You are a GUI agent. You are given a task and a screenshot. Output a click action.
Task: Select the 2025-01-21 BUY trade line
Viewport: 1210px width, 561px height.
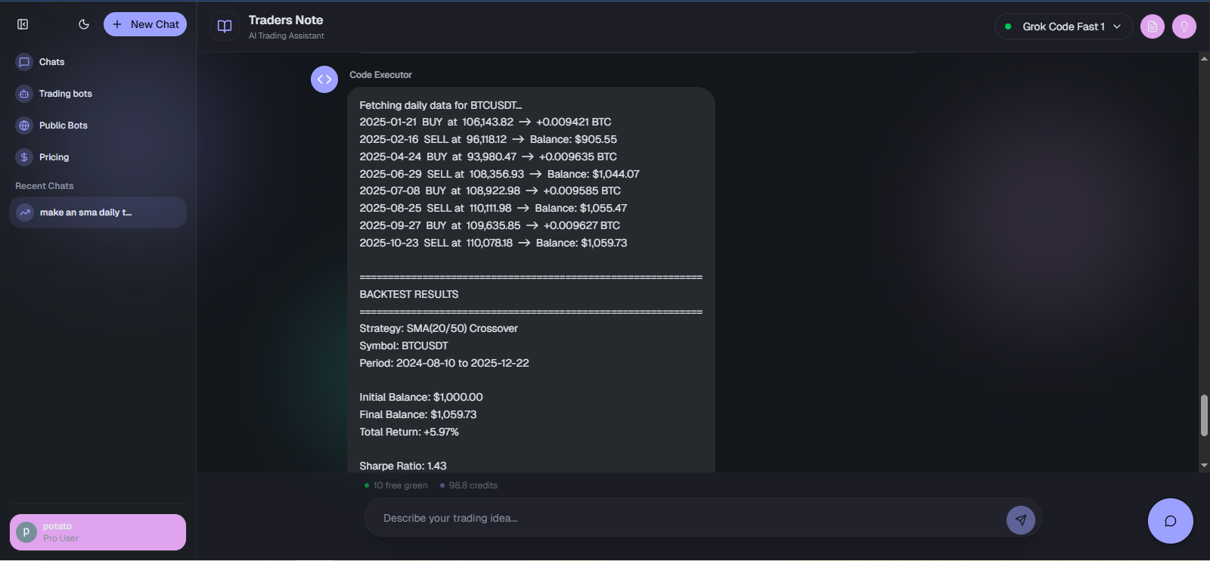click(x=486, y=122)
